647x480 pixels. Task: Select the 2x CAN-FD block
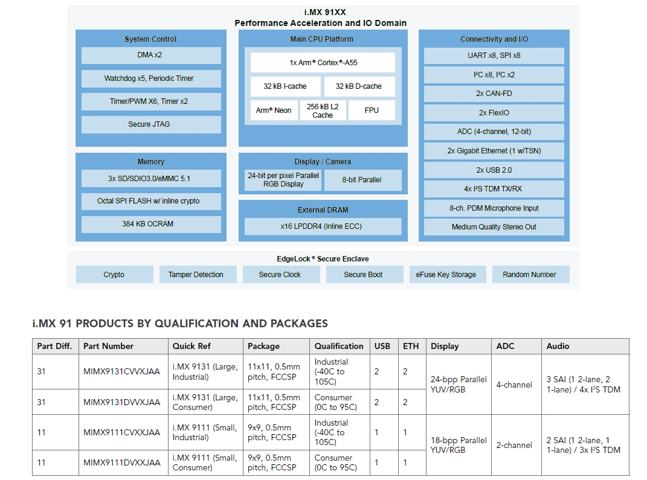tap(494, 94)
